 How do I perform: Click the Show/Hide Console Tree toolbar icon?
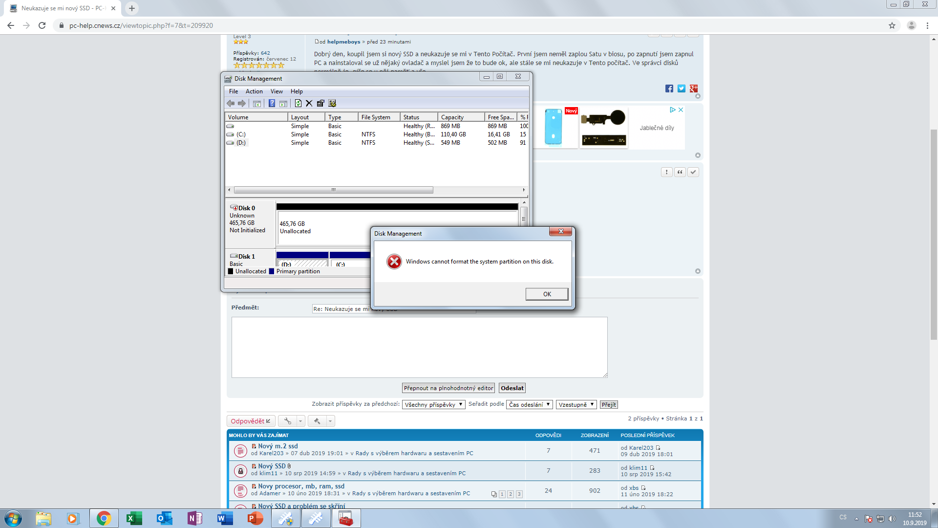click(256, 103)
